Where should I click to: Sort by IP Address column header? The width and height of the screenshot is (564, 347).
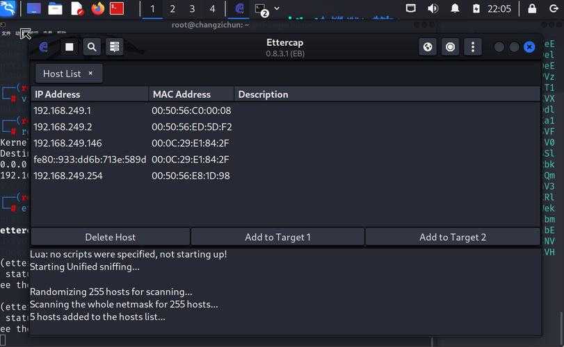tap(90, 94)
